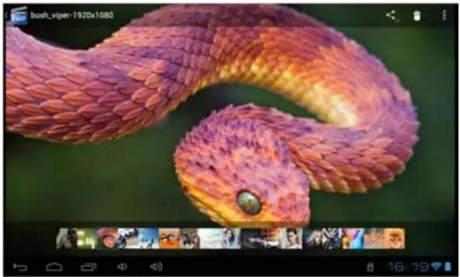Select the last orange thumbnail in the filmstrip

[394, 239]
